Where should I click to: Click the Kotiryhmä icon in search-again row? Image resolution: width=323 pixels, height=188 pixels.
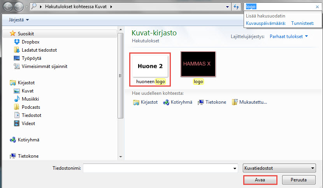click(166, 102)
